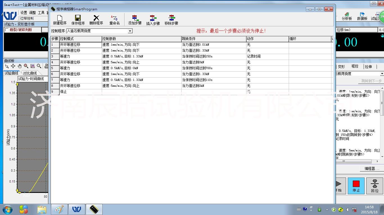Switch to the 拉伸 tab
The height and width of the screenshot is (215, 384).
pyautogui.click(x=368, y=67)
